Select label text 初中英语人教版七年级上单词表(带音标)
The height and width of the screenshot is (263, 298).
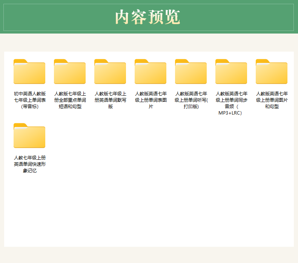(x=30, y=100)
